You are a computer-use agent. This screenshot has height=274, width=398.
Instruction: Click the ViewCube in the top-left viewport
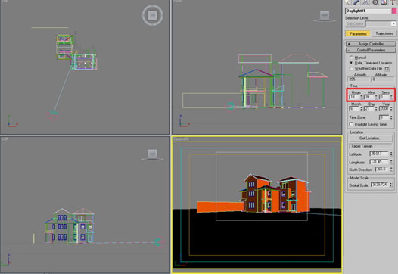(153, 15)
